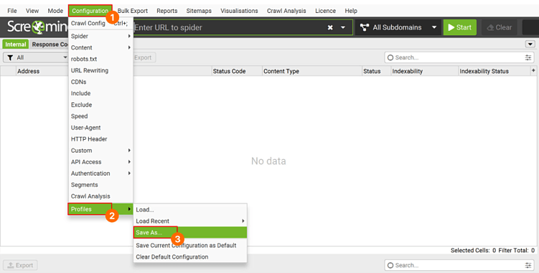Open top search filter settings icon
The height and width of the screenshot is (273, 539).
coord(528,58)
